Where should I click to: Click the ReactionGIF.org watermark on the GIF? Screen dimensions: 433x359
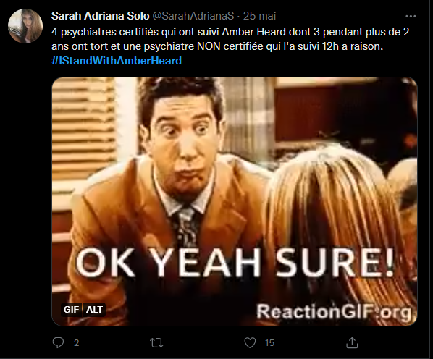coord(334,312)
